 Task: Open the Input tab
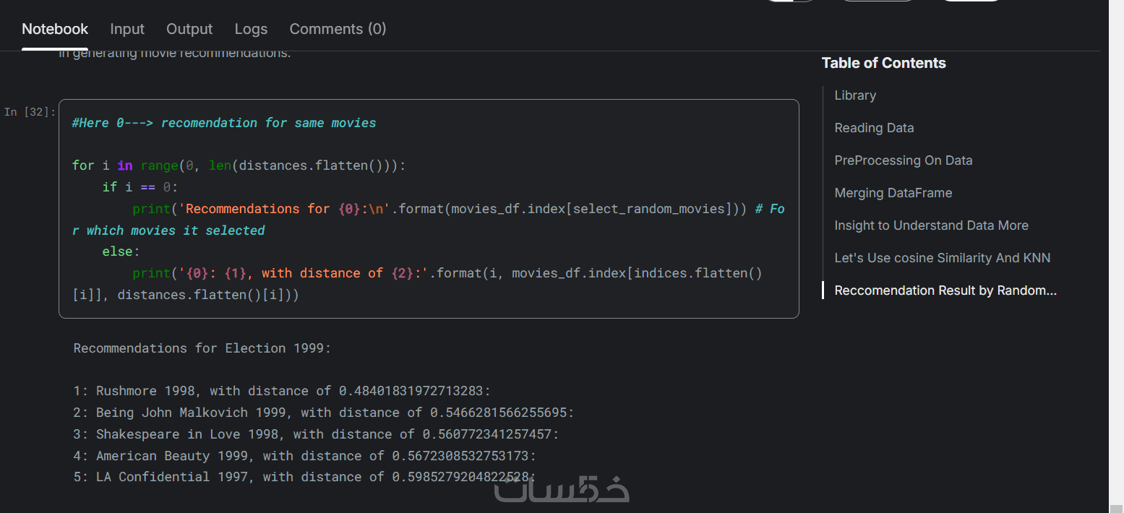[x=127, y=29]
